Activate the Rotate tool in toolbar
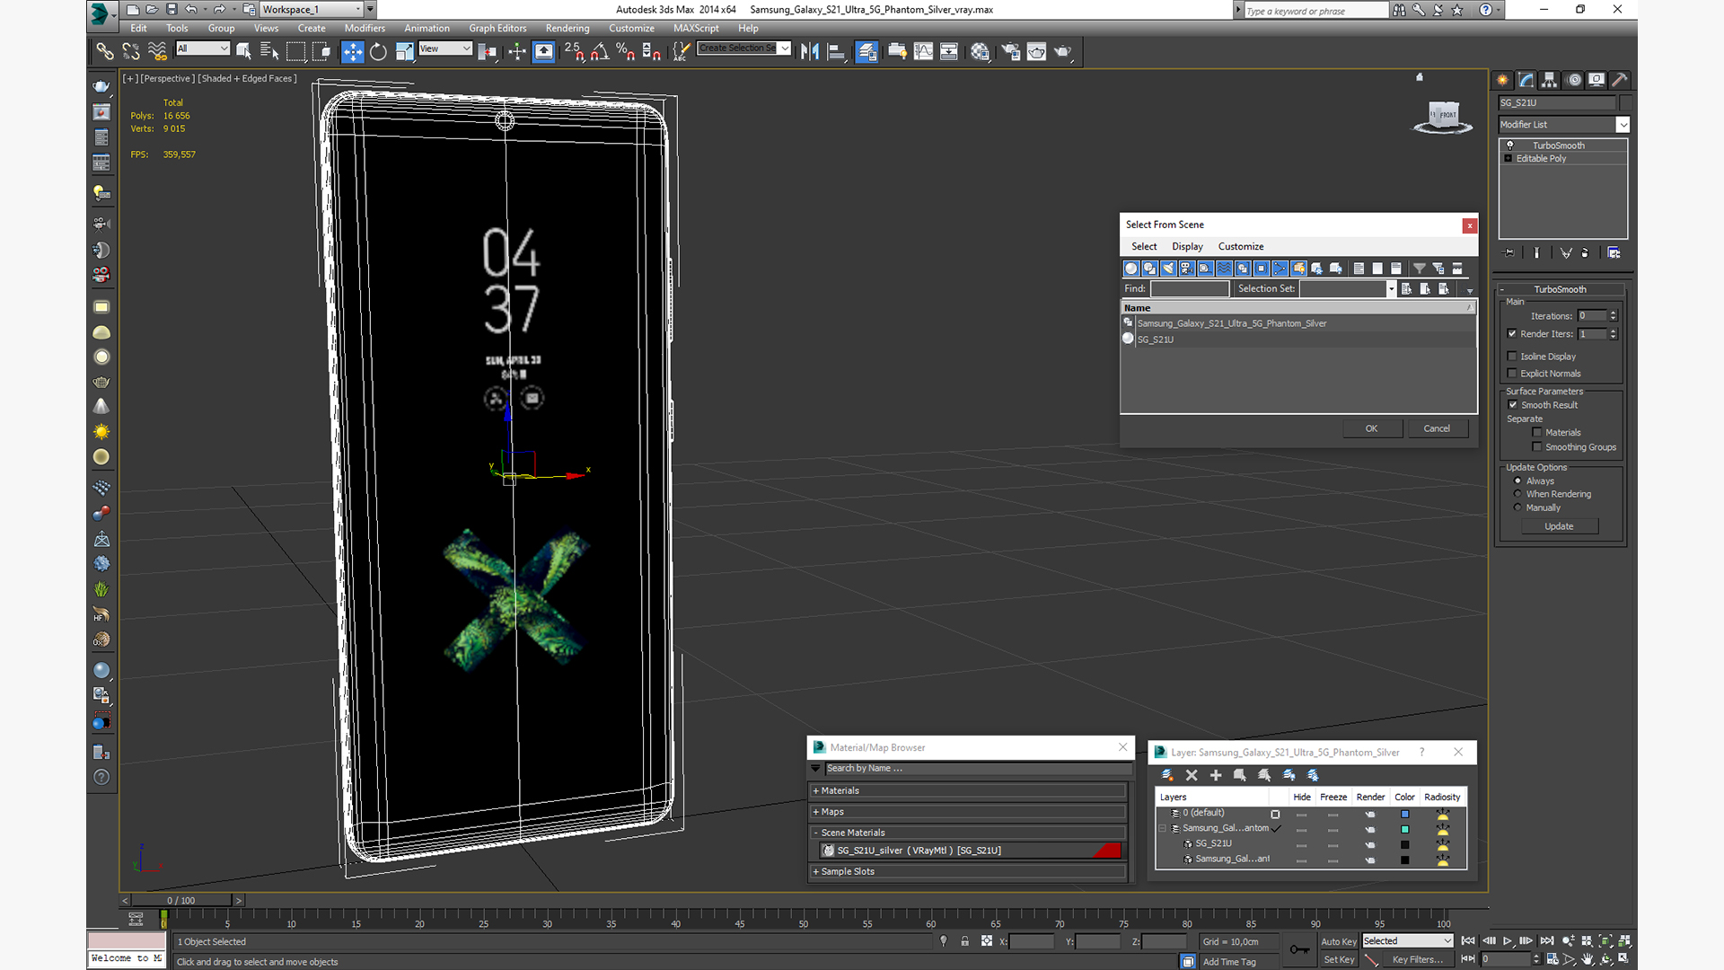Viewport: 1724px width, 970px height. pyautogui.click(x=378, y=51)
